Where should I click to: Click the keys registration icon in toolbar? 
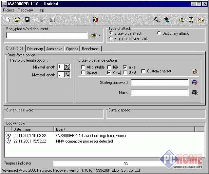click(x=157, y=20)
